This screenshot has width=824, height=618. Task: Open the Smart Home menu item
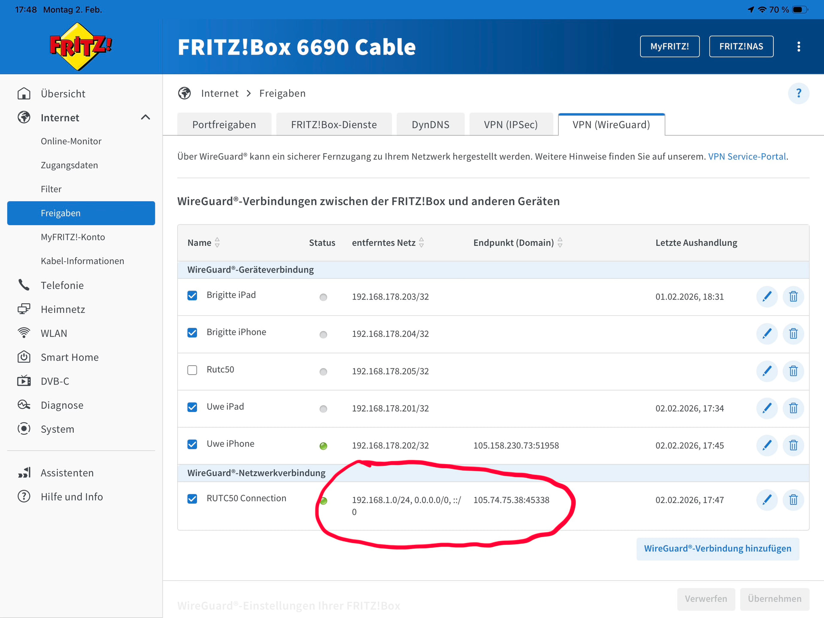click(x=70, y=357)
